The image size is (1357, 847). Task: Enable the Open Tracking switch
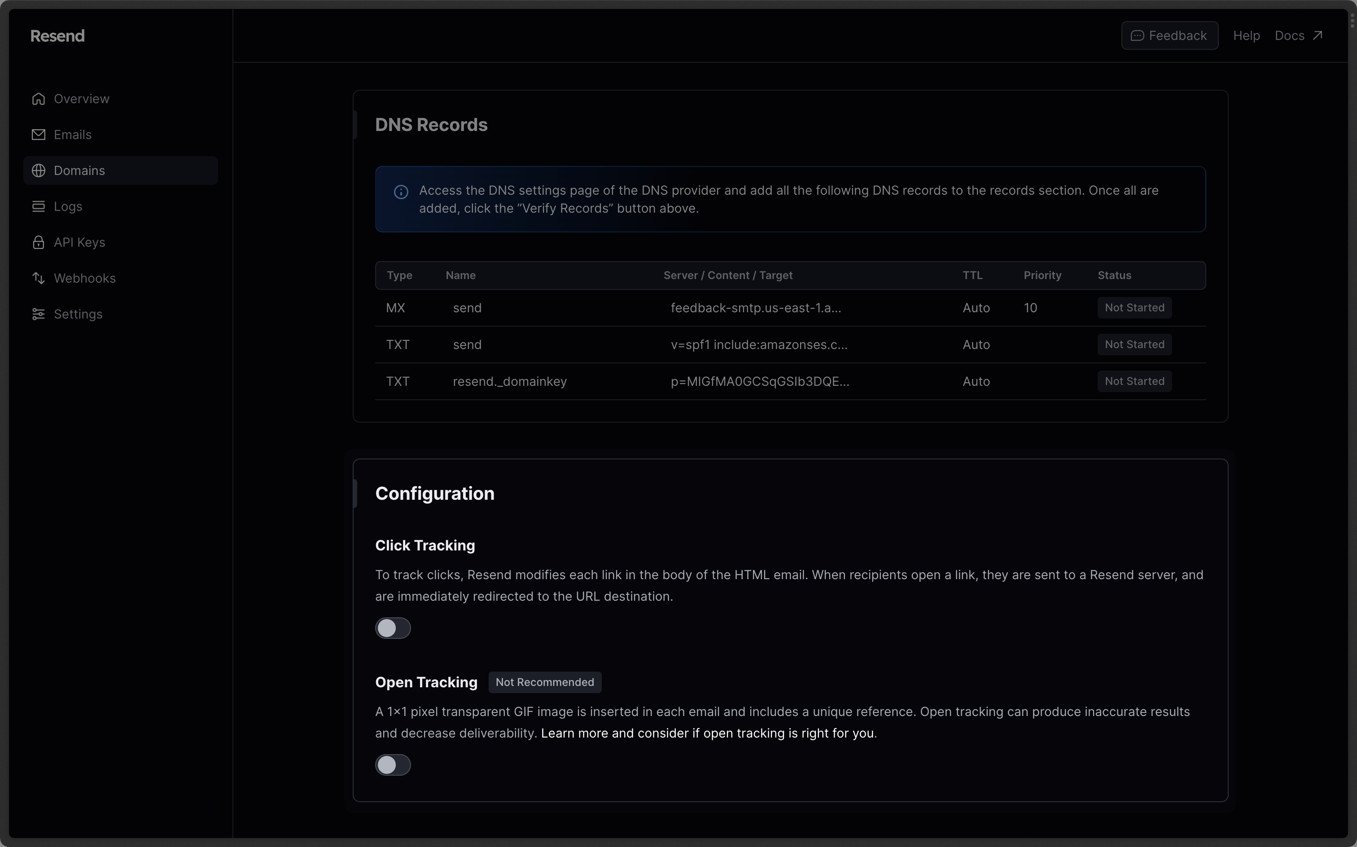pos(393,764)
